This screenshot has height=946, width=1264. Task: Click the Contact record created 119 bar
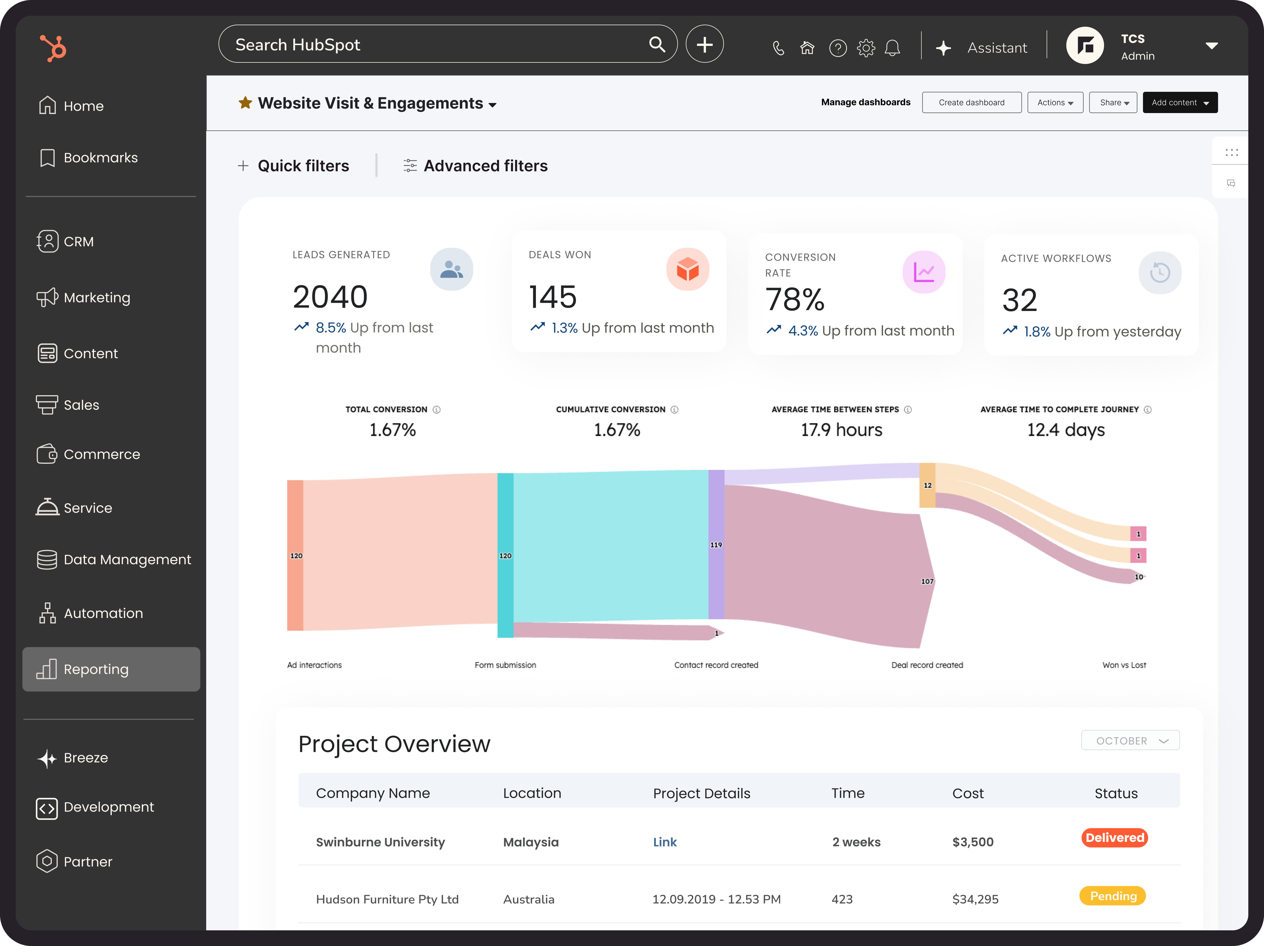(716, 545)
